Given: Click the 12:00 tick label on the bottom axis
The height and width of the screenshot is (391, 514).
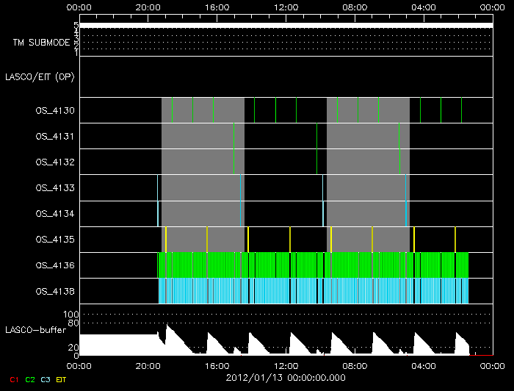Looking at the screenshot, I should click(285, 365).
